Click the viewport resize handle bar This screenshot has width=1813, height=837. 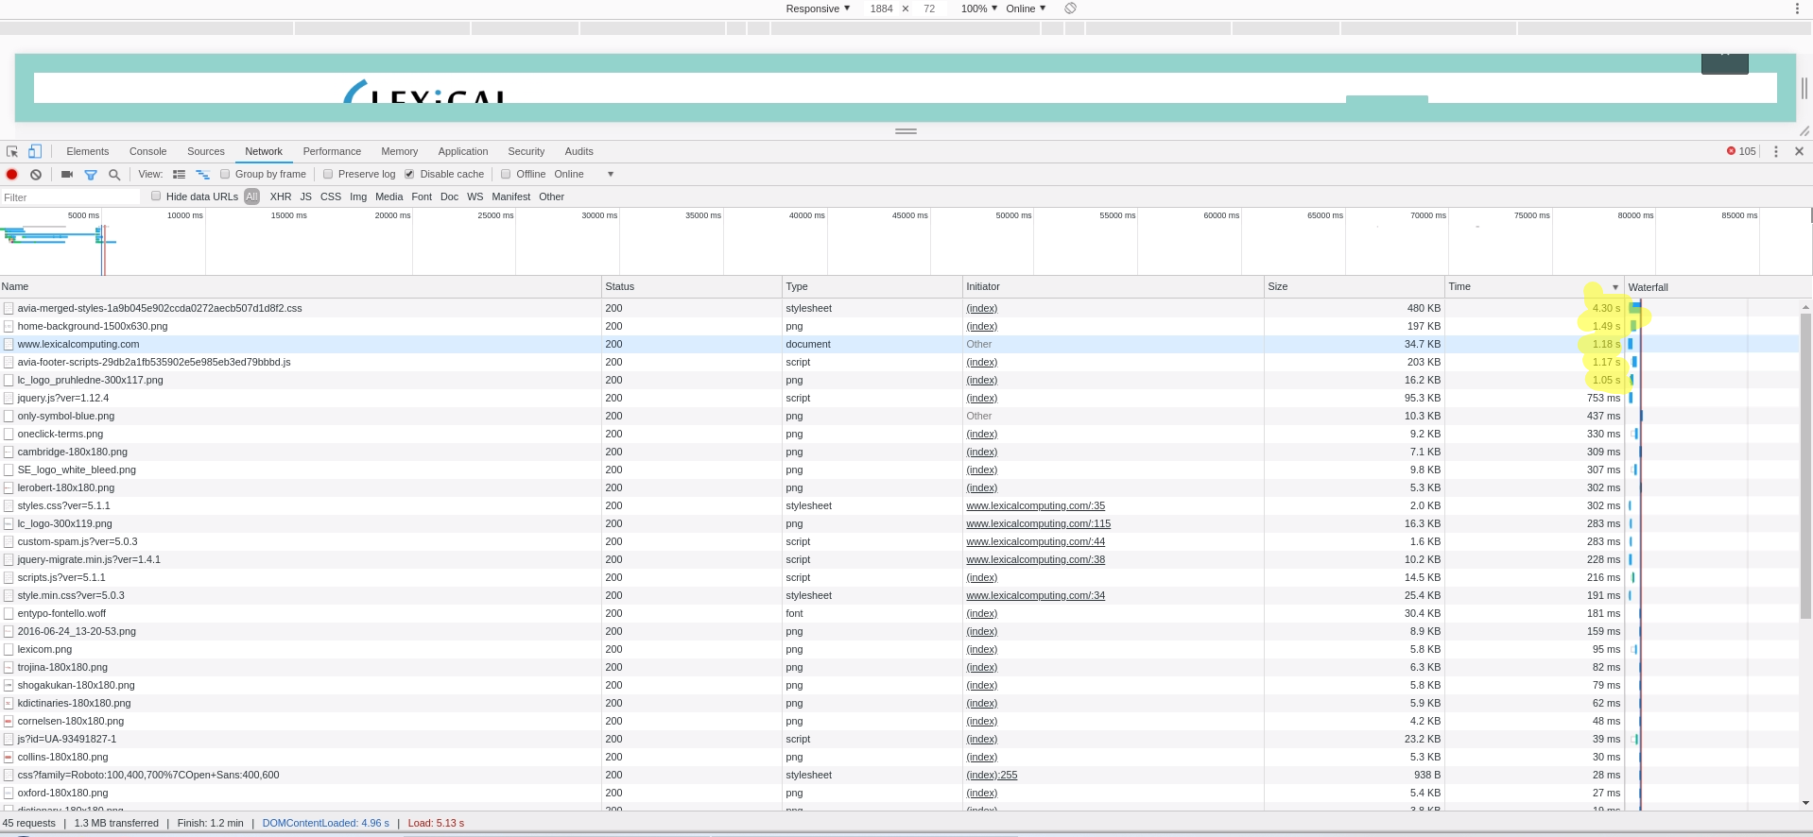(906, 131)
